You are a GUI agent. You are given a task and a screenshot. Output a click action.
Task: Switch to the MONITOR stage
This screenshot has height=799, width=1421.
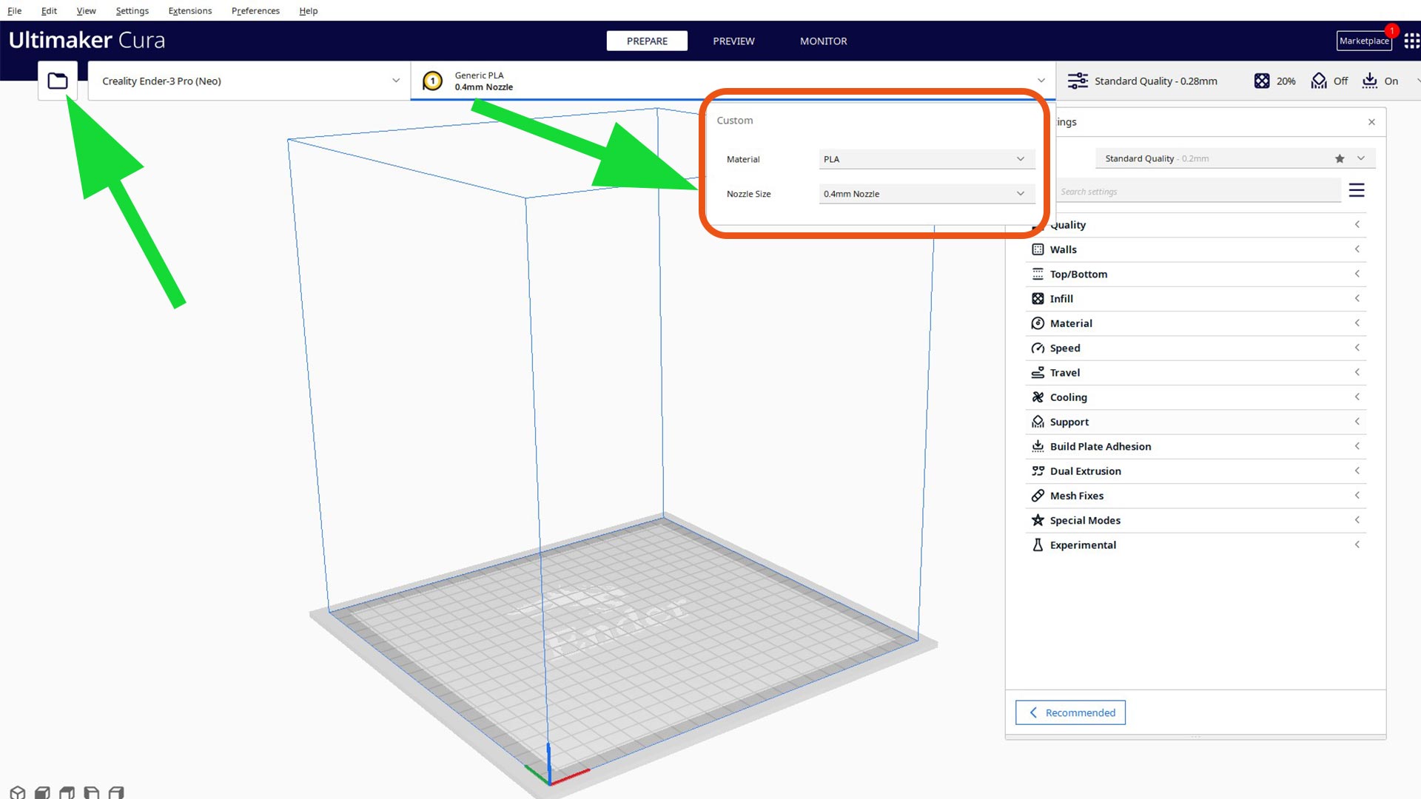823,41
